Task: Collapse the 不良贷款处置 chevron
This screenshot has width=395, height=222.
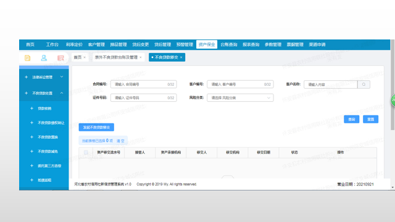Action: tap(62, 93)
